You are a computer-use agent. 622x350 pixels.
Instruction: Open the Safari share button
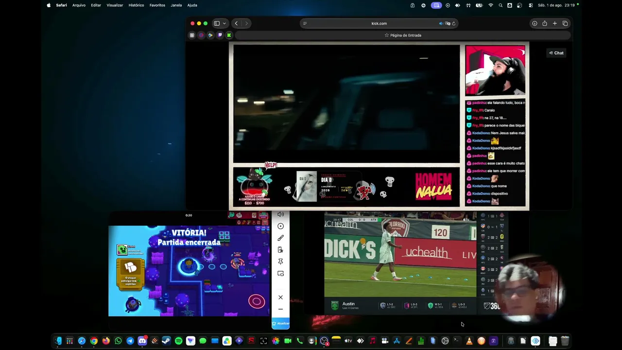tap(545, 23)
